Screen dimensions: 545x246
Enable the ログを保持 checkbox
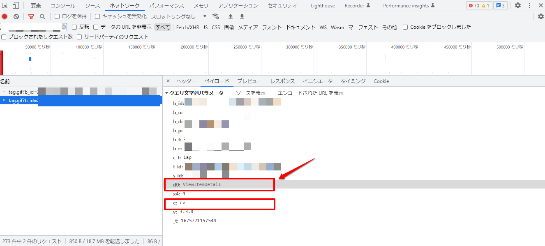coord(58,16)
